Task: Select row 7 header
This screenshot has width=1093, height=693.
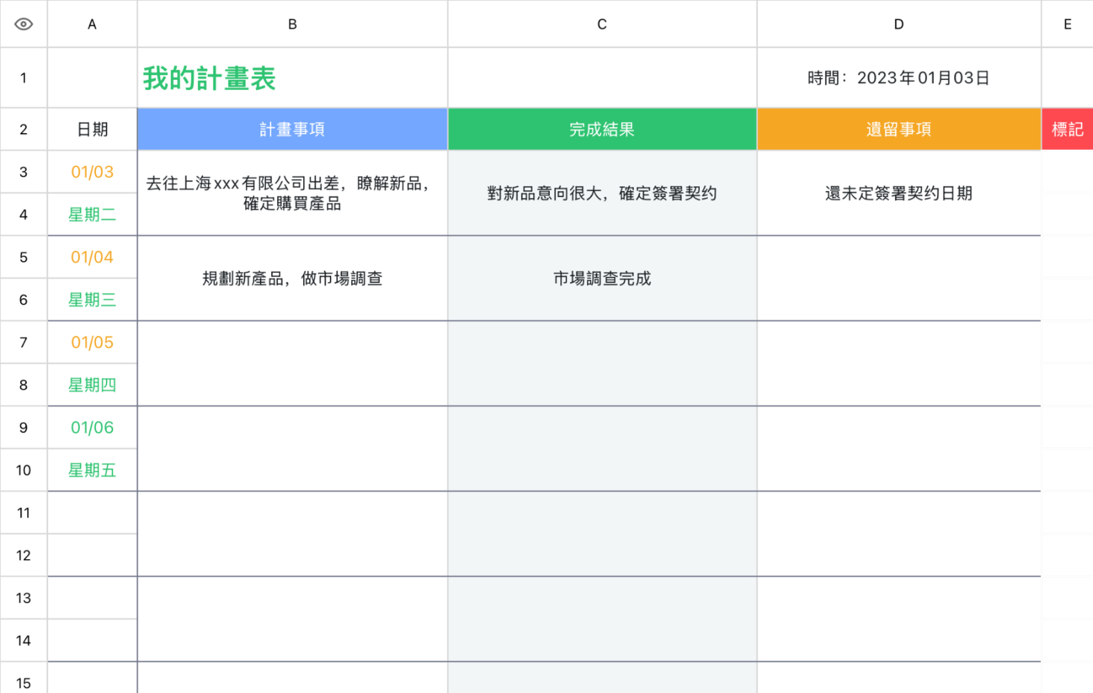Action: tap(23, 342)
